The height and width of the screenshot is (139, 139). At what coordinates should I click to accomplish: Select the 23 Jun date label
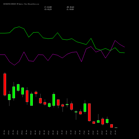[x=9, y=132]
